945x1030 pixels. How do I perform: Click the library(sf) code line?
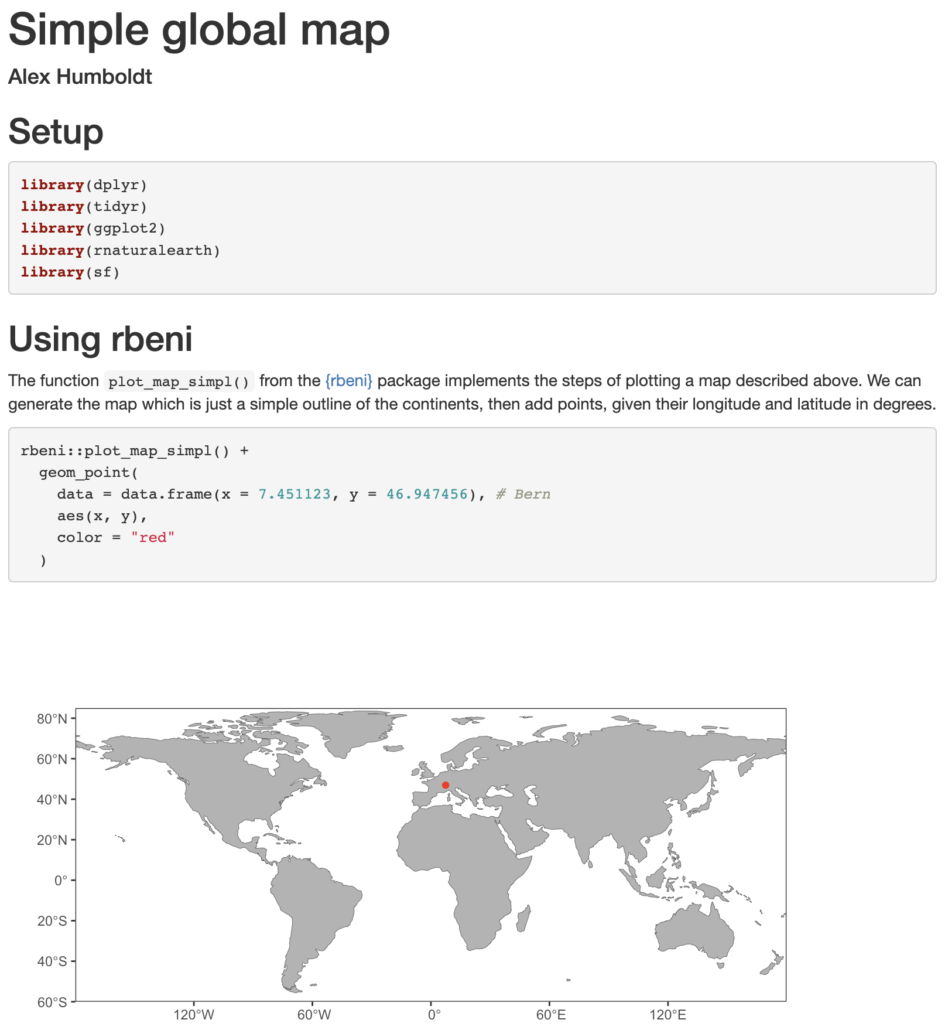point(70,272)
